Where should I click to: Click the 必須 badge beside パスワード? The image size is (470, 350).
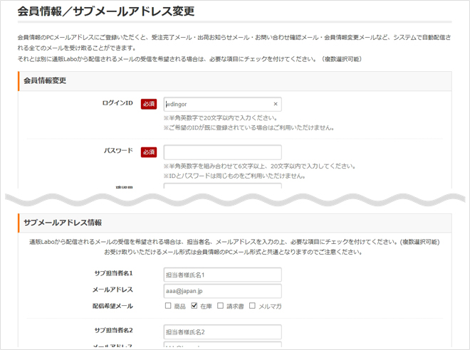(x=148, y=152)
